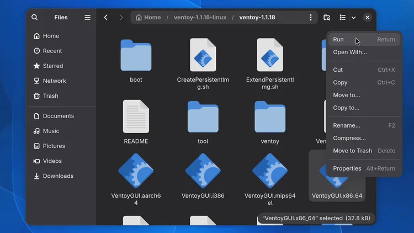Select the tool folder icon
The width and height of the screenshot is (414, 233).
203,116
